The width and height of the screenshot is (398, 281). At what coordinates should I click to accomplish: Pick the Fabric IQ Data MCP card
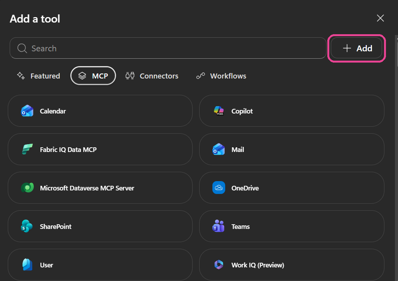[x=100, y=149]
